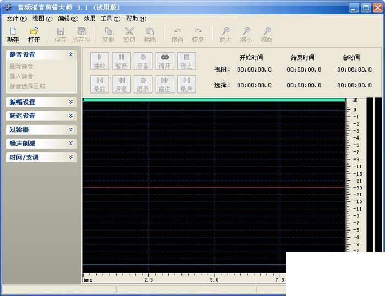
Task: Click the 另存为 (Save As) icon
Action: point(81,35)
